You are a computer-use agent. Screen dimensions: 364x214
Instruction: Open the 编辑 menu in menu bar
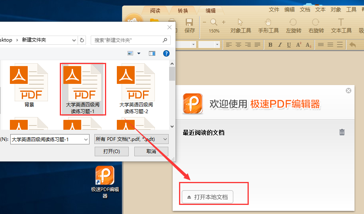click(290, 9)
